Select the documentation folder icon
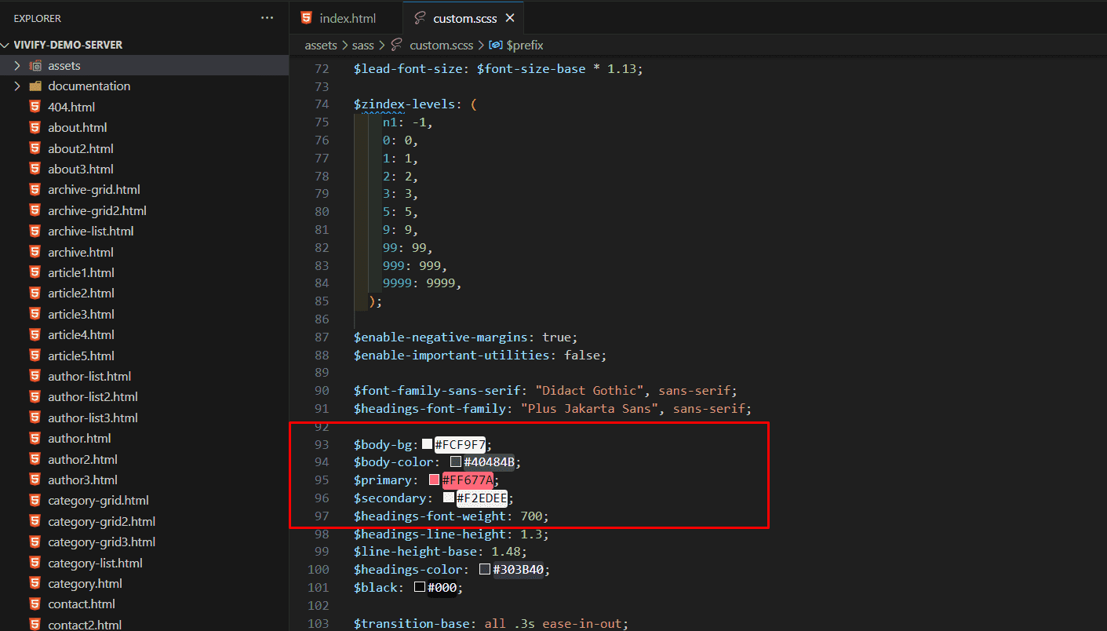Image resolution: width=1107 pixels, height=631 pixels. pos(35,86)
